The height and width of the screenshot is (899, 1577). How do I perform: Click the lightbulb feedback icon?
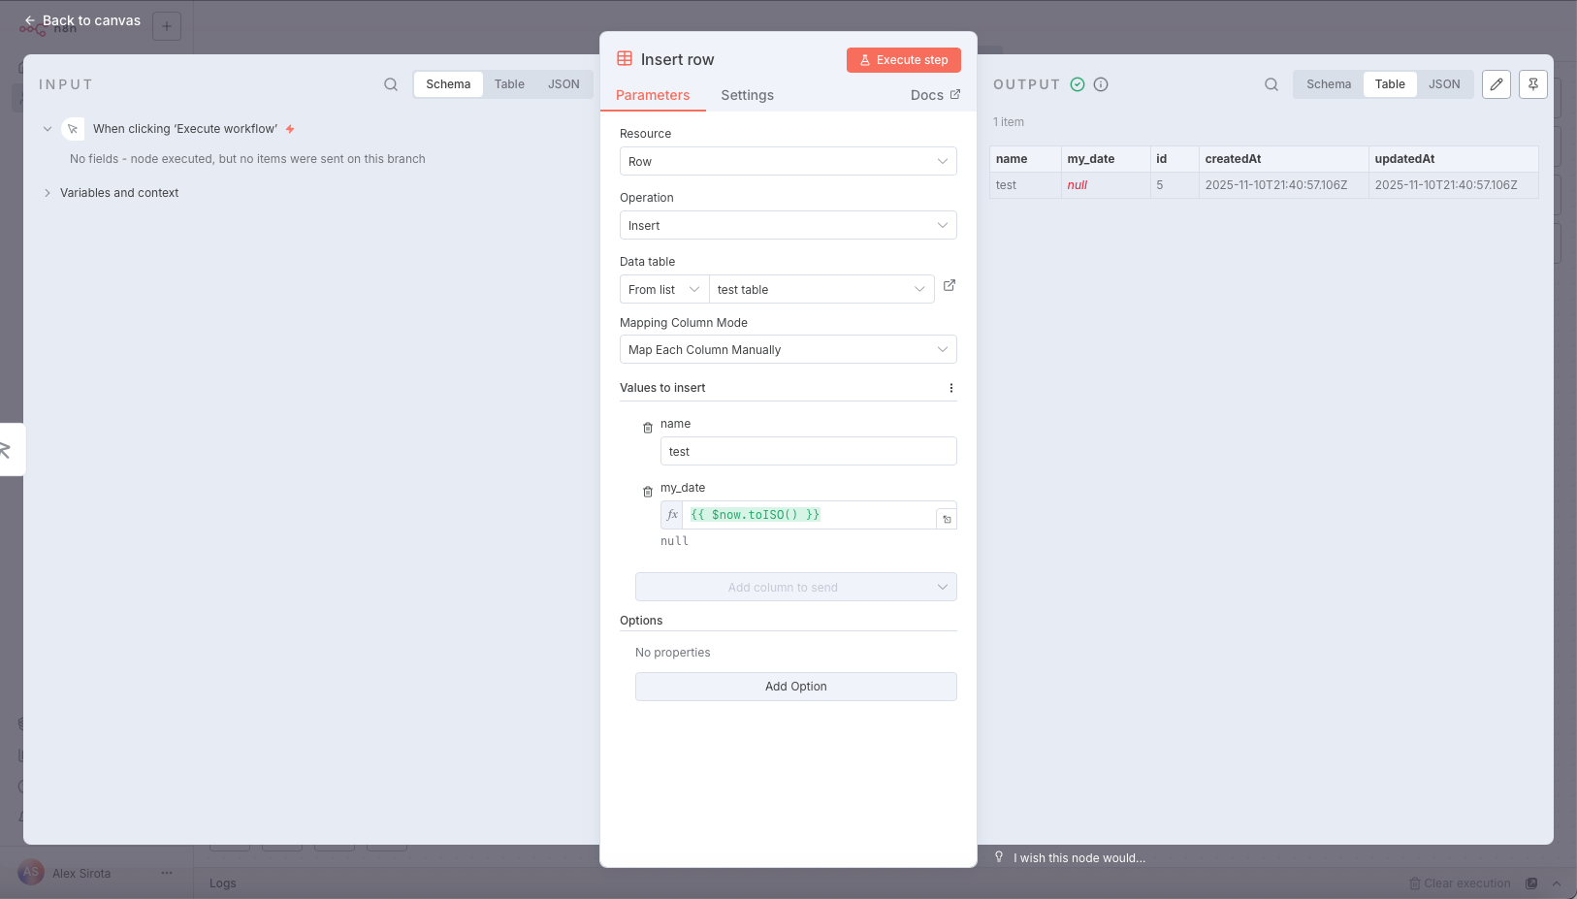click(x=999, y=856)
